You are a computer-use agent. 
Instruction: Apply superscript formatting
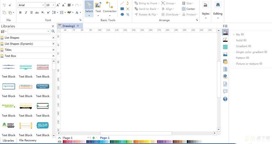(48, 13)
